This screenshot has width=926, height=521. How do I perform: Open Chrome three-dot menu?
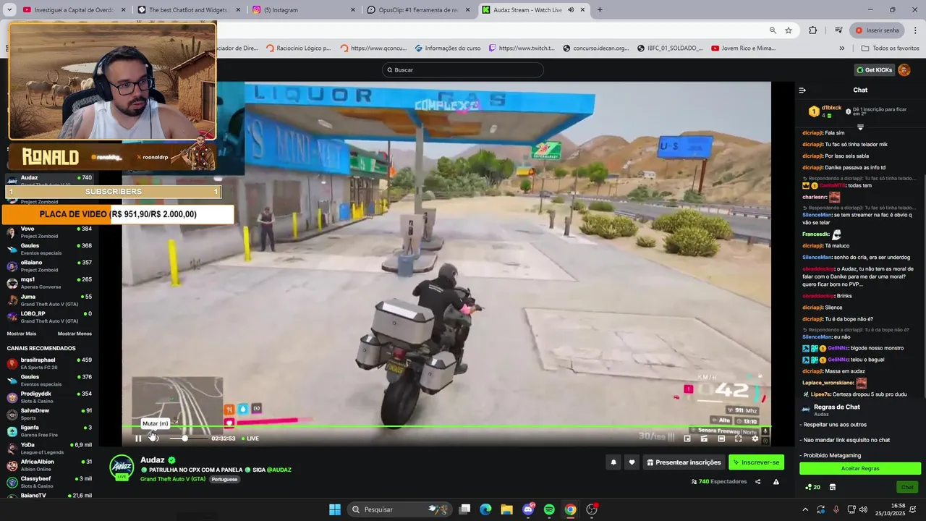pyautogui.click(x=916, y=30)
